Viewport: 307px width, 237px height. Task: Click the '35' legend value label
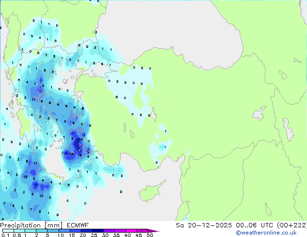click(116, 235)
